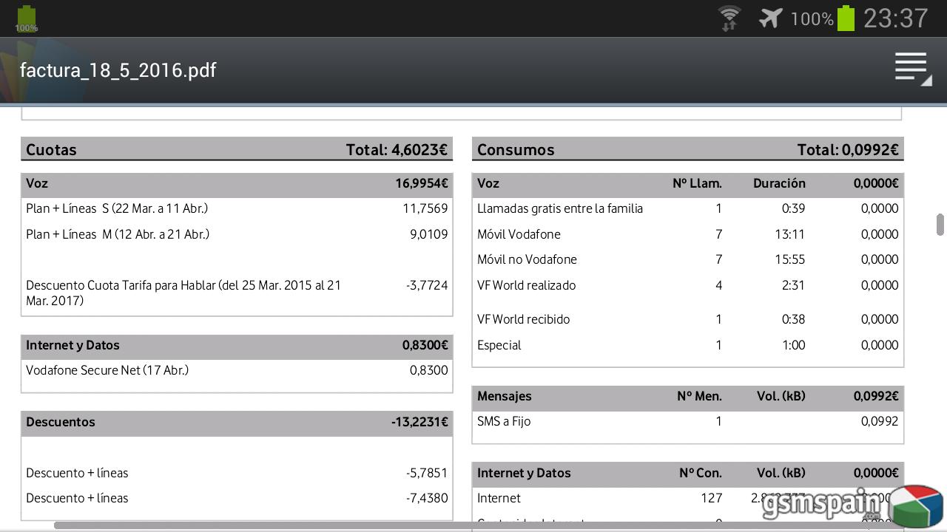Image resolution: width=947 pixels, height=532 pixels.
Task: Tap the Wi-Fi status icon
Action: tap(729, 18)
